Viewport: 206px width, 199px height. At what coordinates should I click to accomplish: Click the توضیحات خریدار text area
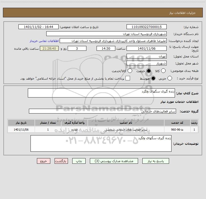tap(101, 143)
